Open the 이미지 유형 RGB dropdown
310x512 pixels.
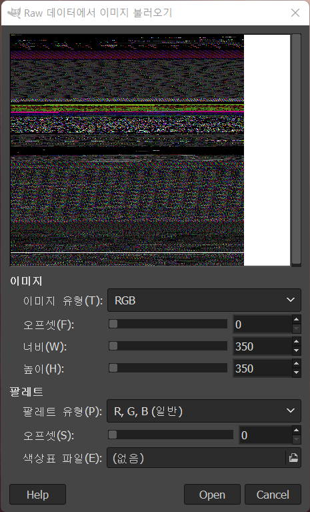tap(204, 300)
